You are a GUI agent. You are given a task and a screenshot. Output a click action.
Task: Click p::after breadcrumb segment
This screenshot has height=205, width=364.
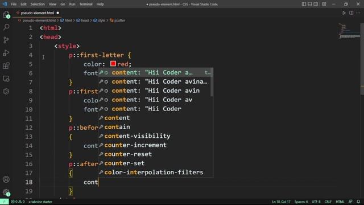[118, 20]
